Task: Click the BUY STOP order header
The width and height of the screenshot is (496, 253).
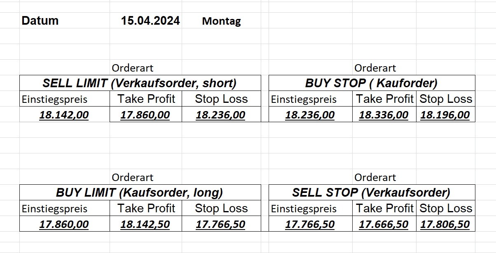Action: pyautogui.click(x=371, y=83)
